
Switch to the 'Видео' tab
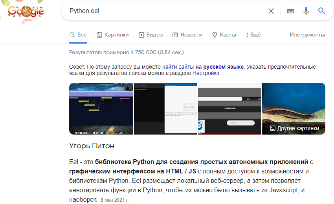(x=150, y=35)
